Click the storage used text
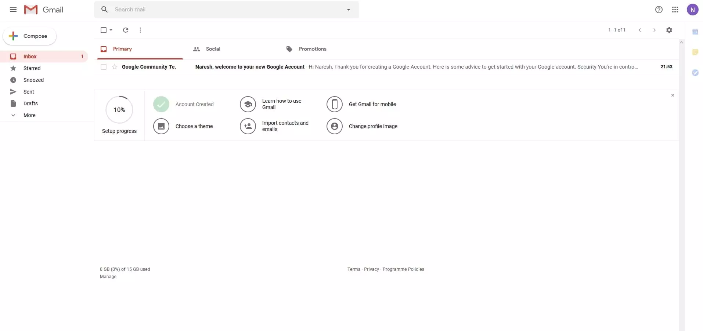This screenshot has height=331, width=703. 125,269
